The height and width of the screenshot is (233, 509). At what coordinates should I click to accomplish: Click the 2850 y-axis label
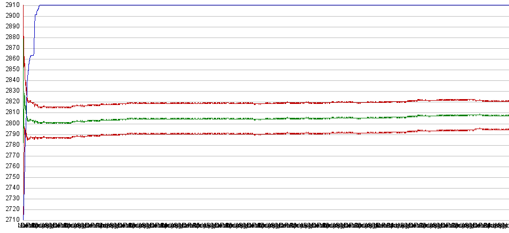(11, 69)
